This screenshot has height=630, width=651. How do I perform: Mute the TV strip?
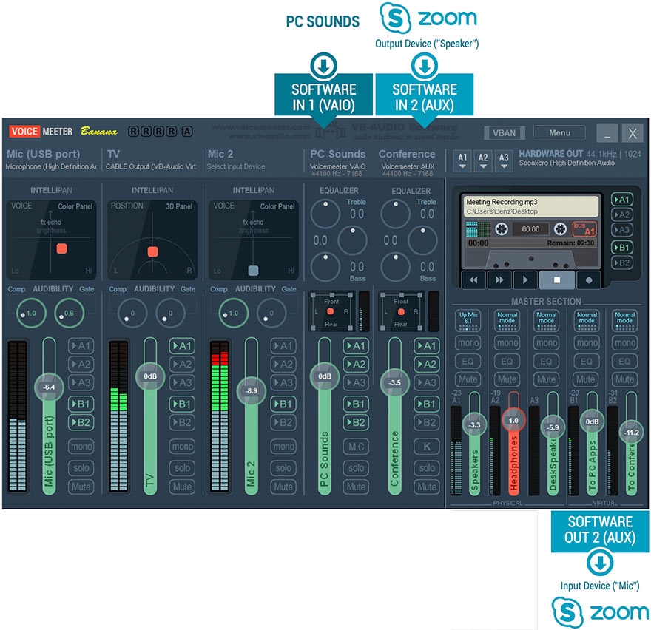(182, 487)
